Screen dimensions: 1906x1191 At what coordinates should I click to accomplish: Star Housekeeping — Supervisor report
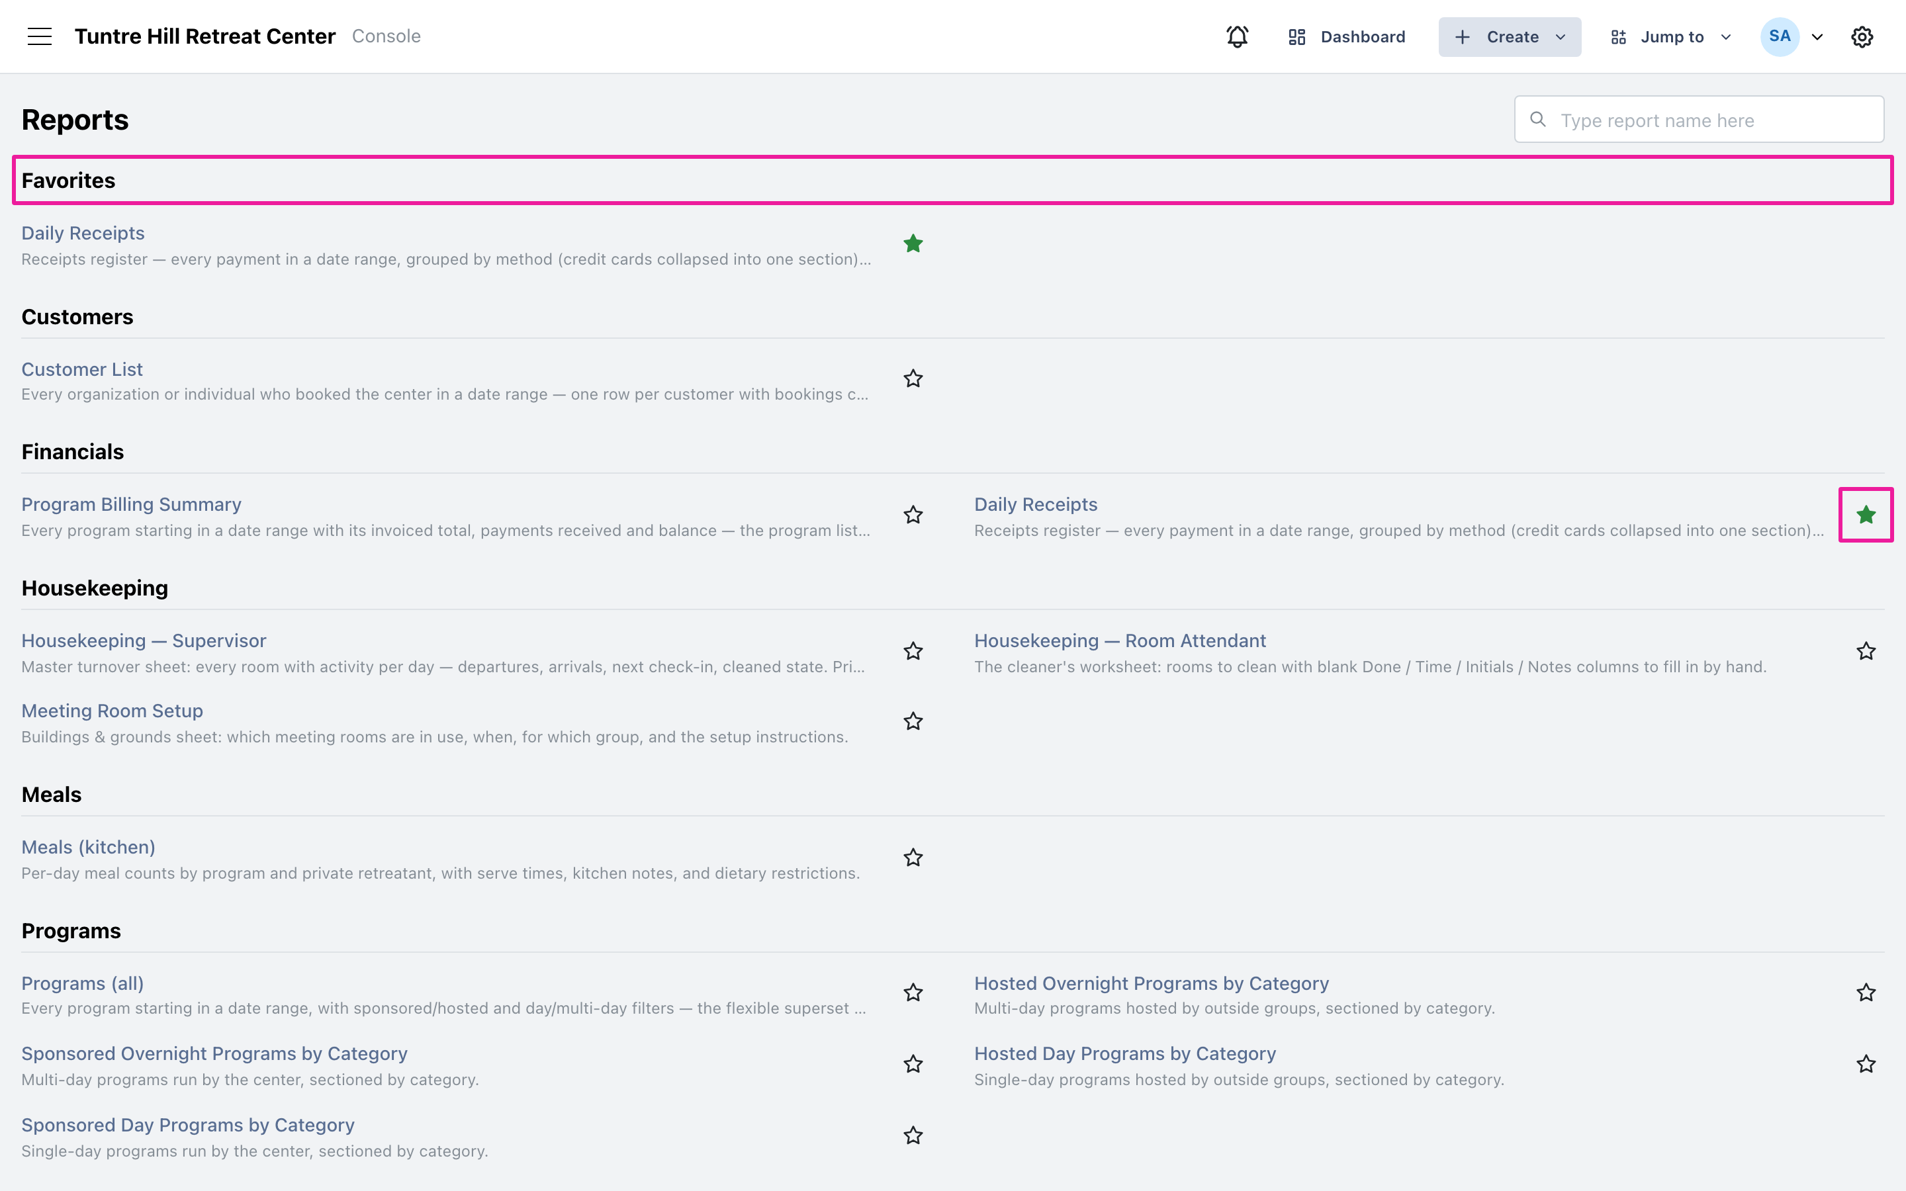913,652
